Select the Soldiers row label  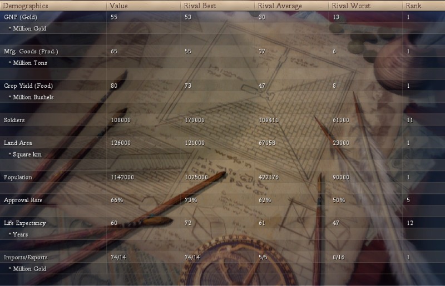(x=14, y=120)
